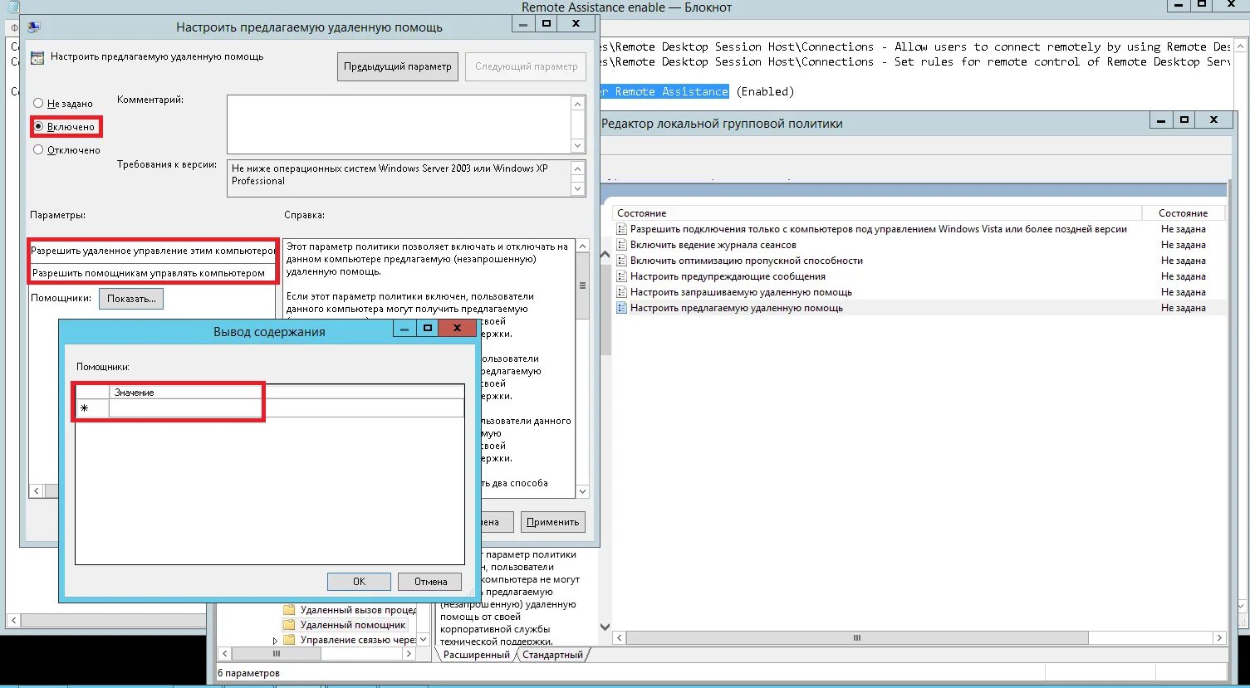
Task: Click left arrow of policy list horizontal scrollbar
Action: pyautogui.click(x=620, y=638)
